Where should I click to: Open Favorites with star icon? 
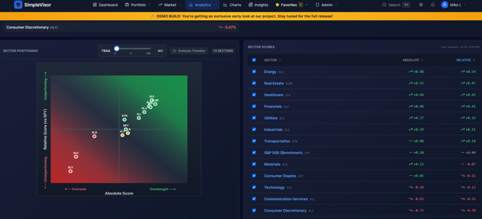286,5
